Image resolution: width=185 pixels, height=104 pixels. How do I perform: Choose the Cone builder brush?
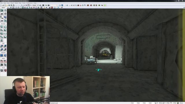(x=5, y=27)
